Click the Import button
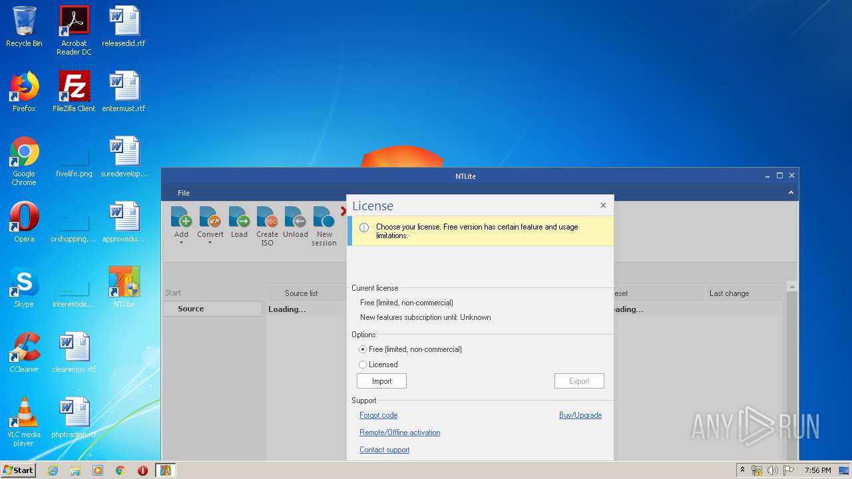The image size is (852, 479). pyautogui.click(x=381, y=381)
